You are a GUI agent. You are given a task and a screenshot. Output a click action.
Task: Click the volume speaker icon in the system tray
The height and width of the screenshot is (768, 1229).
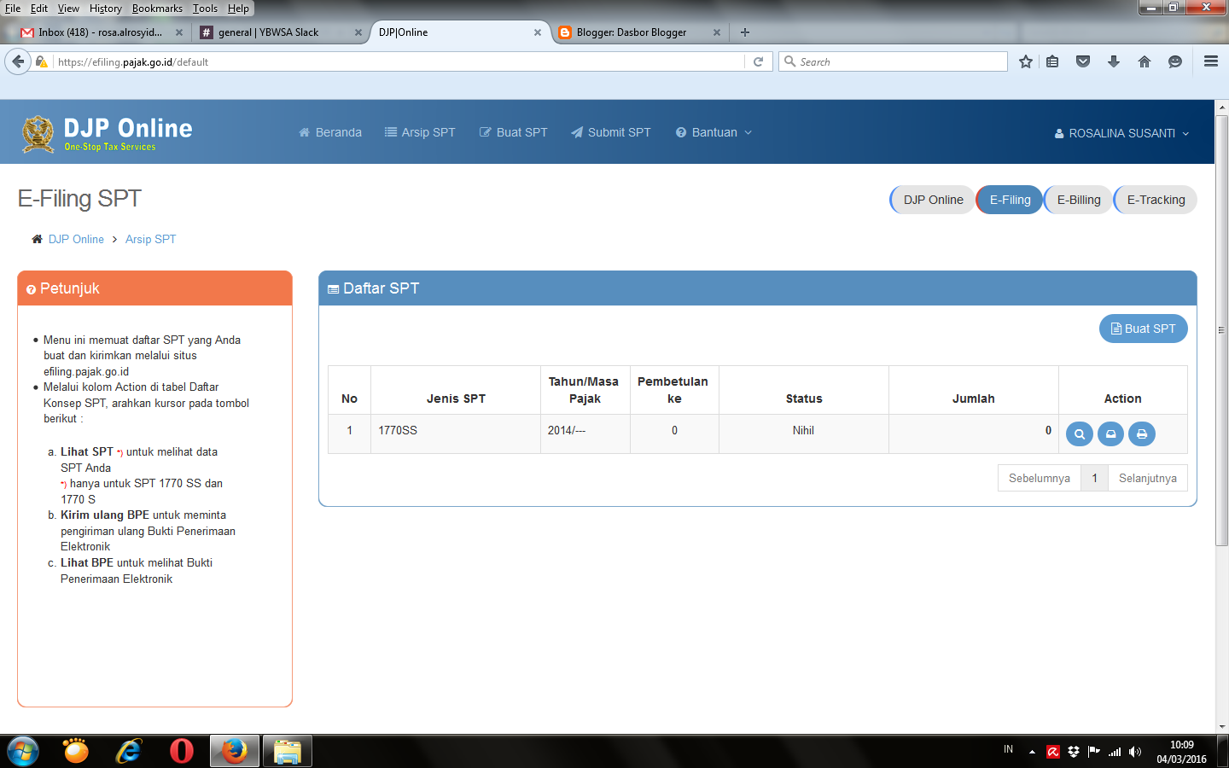pyautogui.click(x=1135, y=752)
